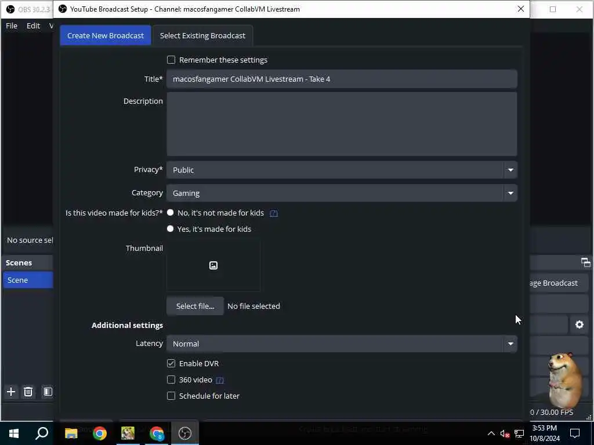Screen dimensions: 594x445
Task: Open stream settings gear icon in OBS
Action: tap(579, 324)
